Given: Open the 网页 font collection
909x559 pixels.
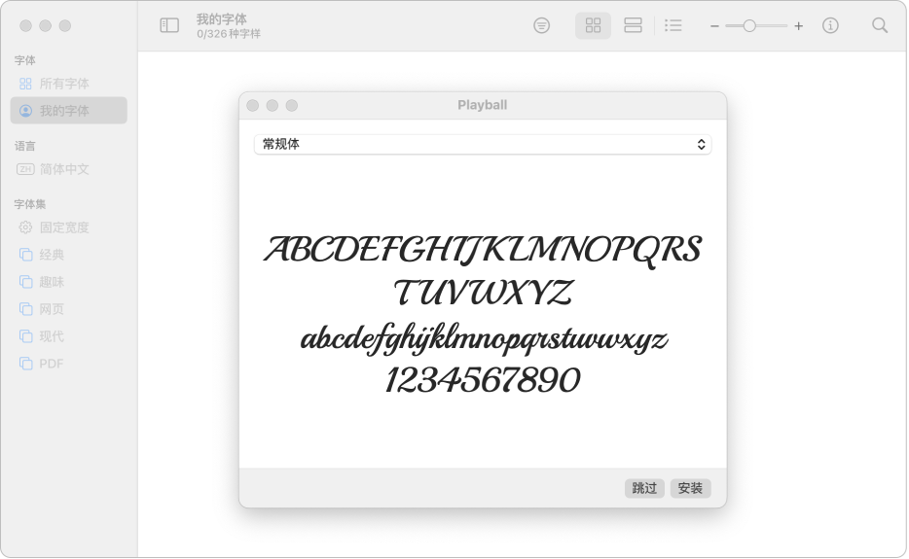Looking at the screenshot, I should (68, 309).
